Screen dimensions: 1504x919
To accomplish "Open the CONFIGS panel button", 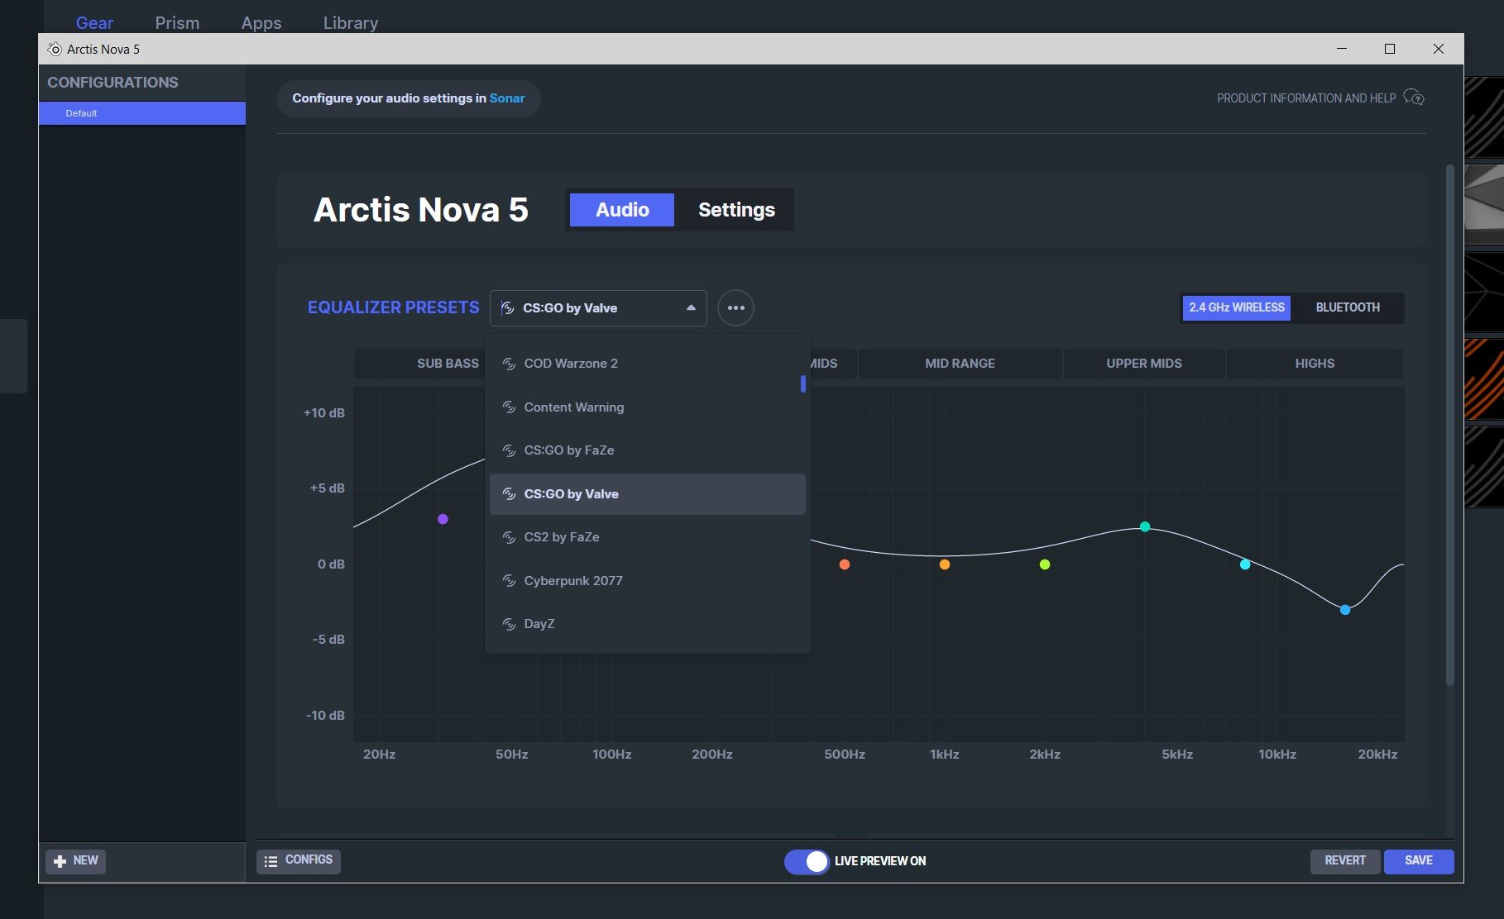I will pyautogui.click(x=299, y=861).
